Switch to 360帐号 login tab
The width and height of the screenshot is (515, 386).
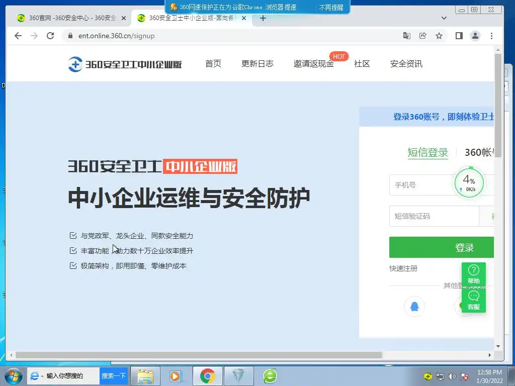[479, 152]
